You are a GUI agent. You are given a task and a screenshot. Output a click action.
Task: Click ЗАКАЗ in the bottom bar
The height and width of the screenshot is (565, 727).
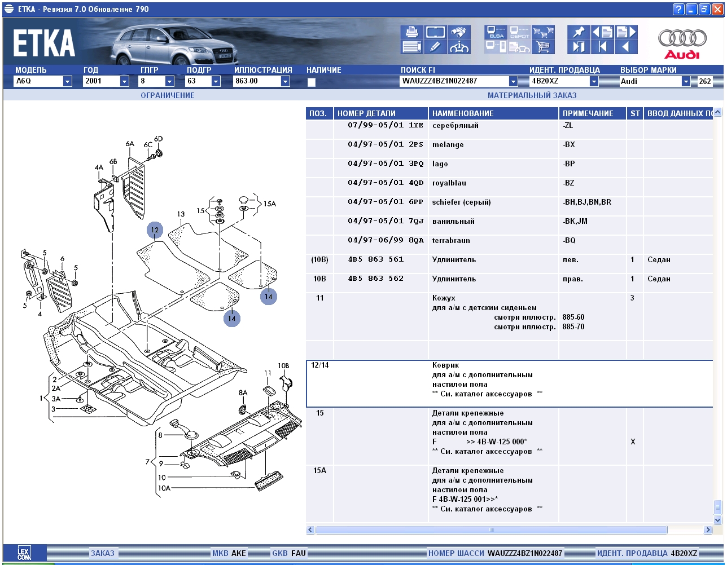(x=102, y=553)
